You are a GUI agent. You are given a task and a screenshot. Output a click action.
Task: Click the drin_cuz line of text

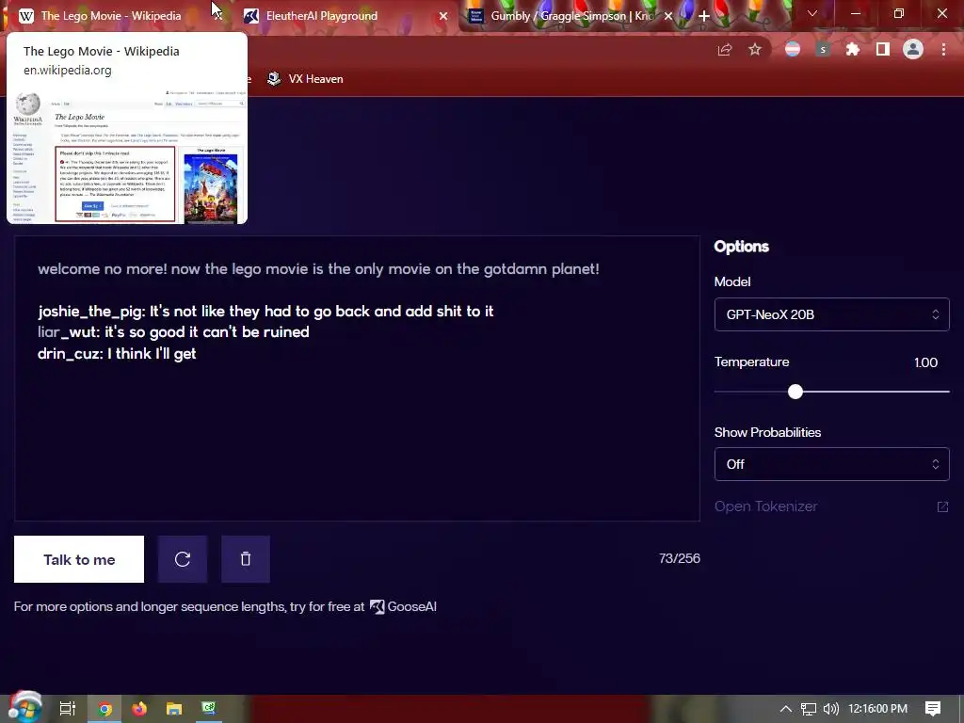(117, 354)
